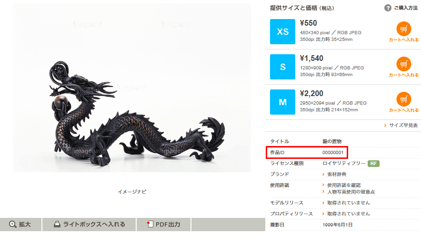The width and height of the screenshot is (421, 235).
Task: Click the ご購入方法 text link
Action: pyautogui.click(x=406, y=8)
